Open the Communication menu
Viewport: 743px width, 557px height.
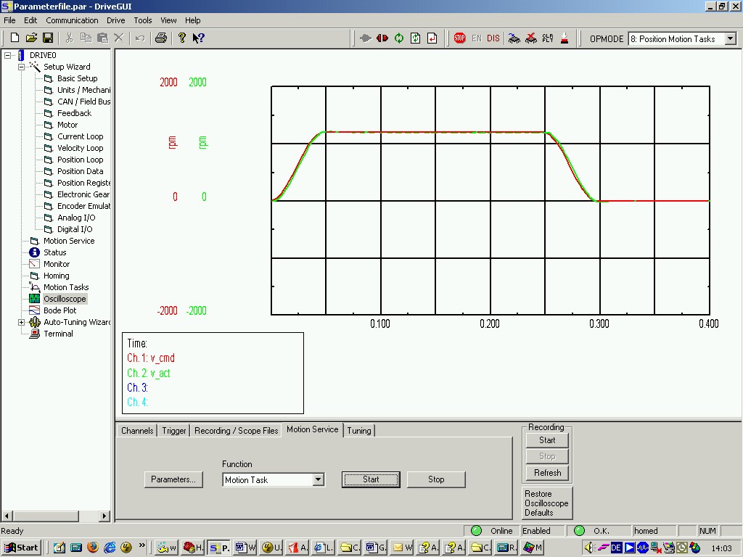click(72, 20)
